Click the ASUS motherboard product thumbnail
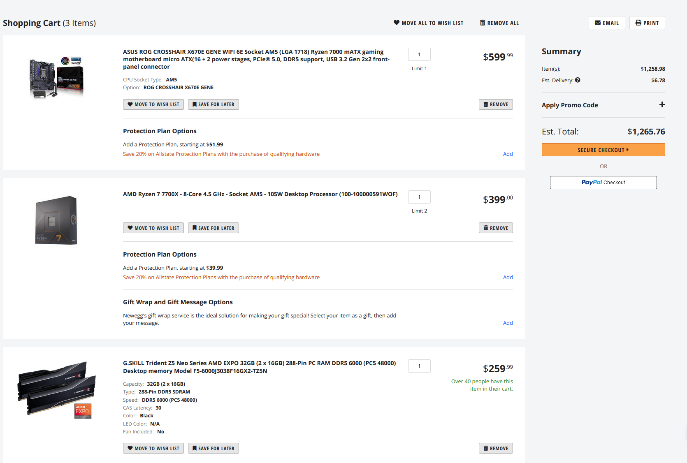The height and width of the screenshot is (463, 687). click(56, 78)
